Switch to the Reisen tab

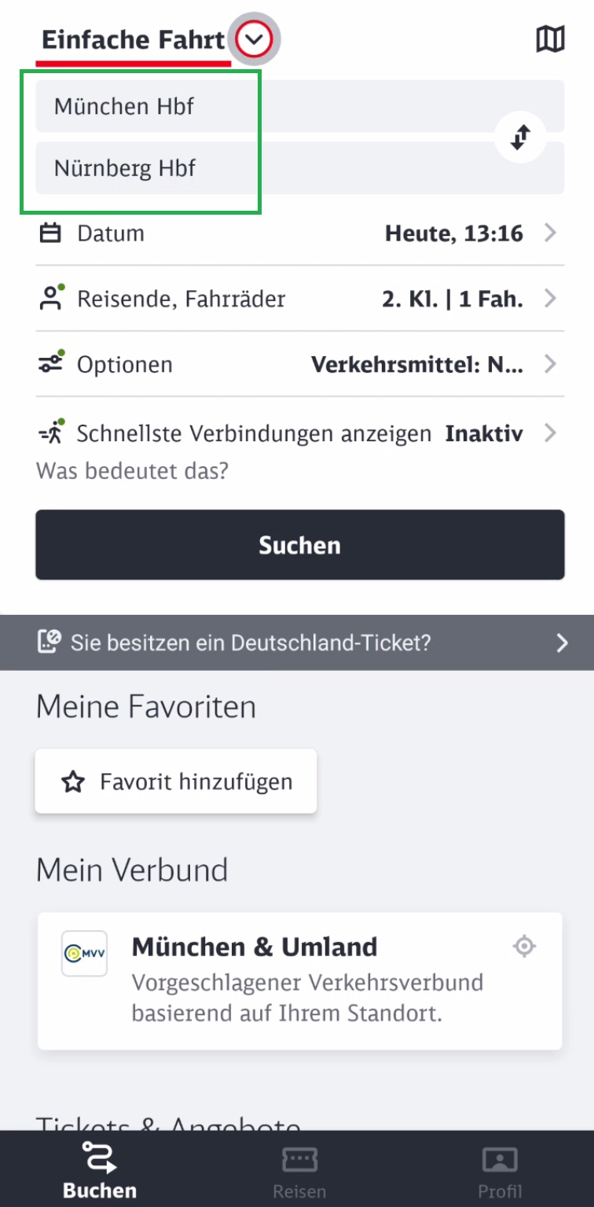pos(299,1172)
